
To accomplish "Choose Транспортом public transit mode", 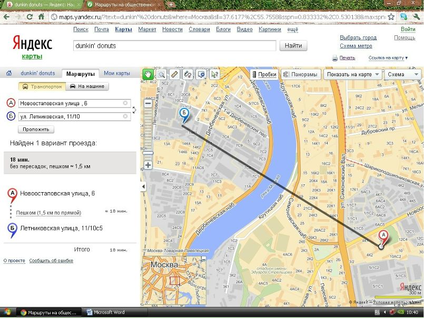I will pyautogui.click(x=42, y=86).
